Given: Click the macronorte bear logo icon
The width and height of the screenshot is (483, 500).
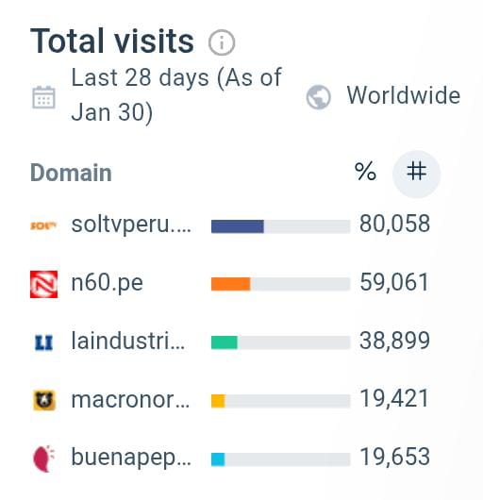Looking at the screenshot, I should point(44,401).
